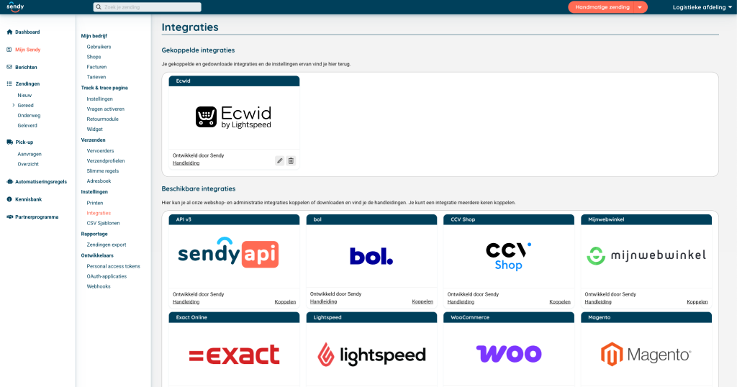The height and width of the screenshot is (387, 737).
Task: Open Vervoerders under Verzenden
Action: tap(100, 151)
